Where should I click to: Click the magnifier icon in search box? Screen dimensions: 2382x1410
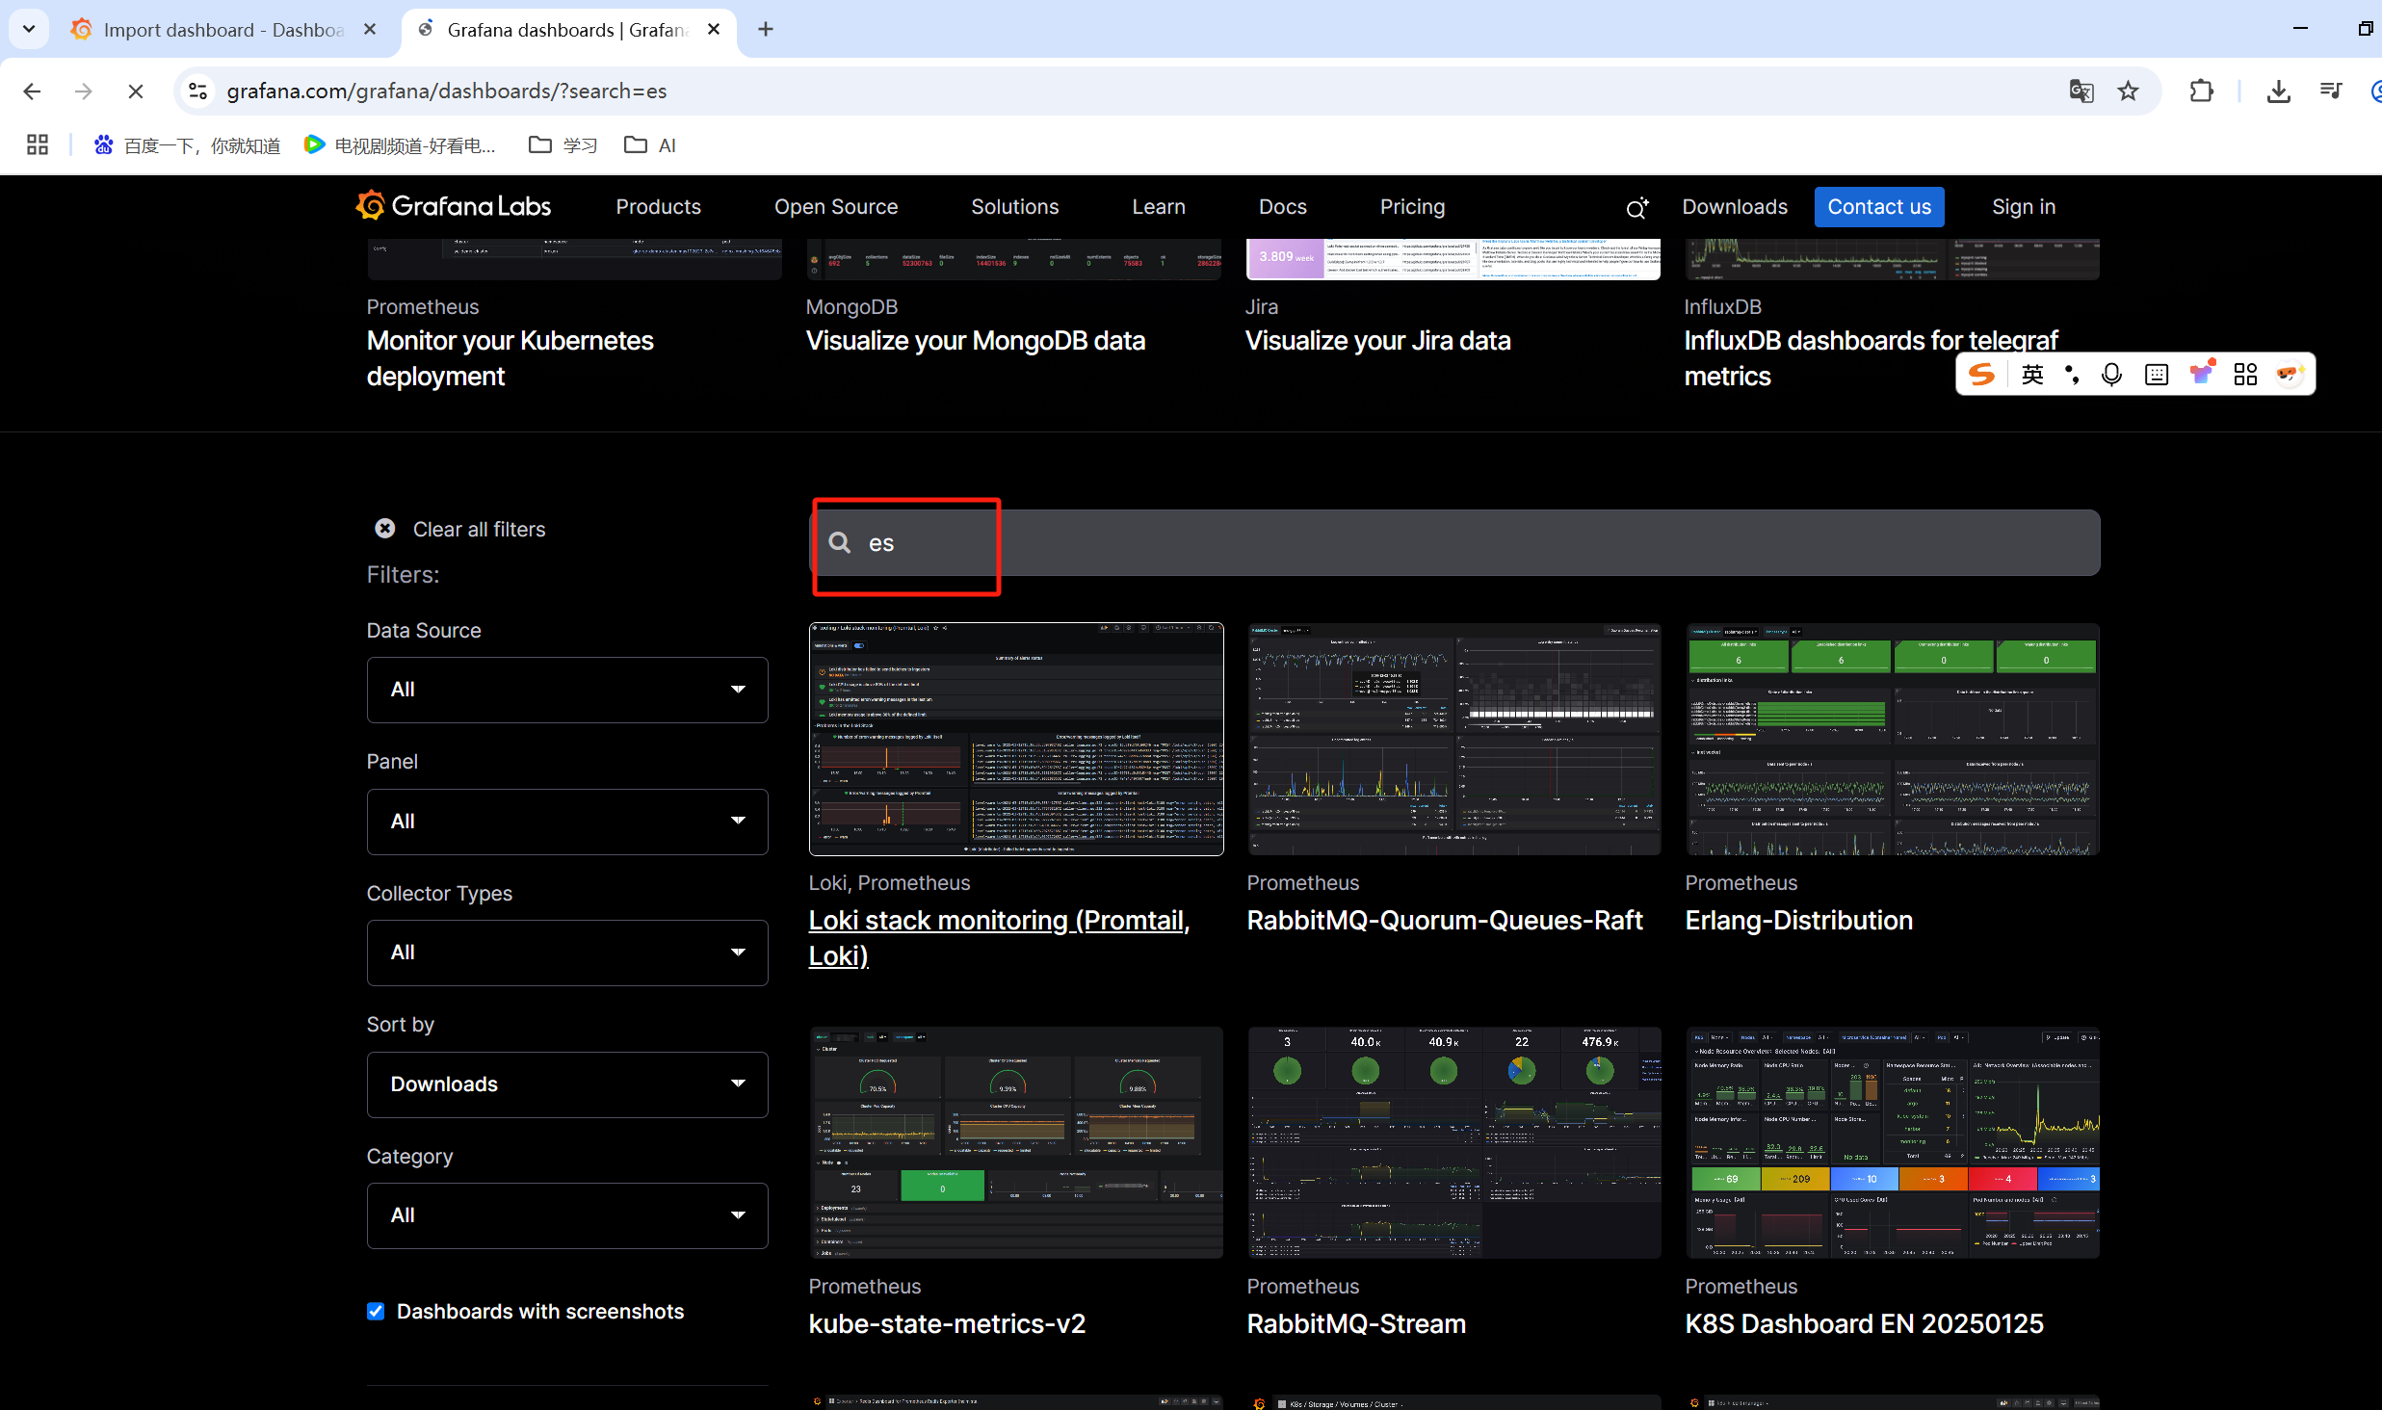point(840,542)
